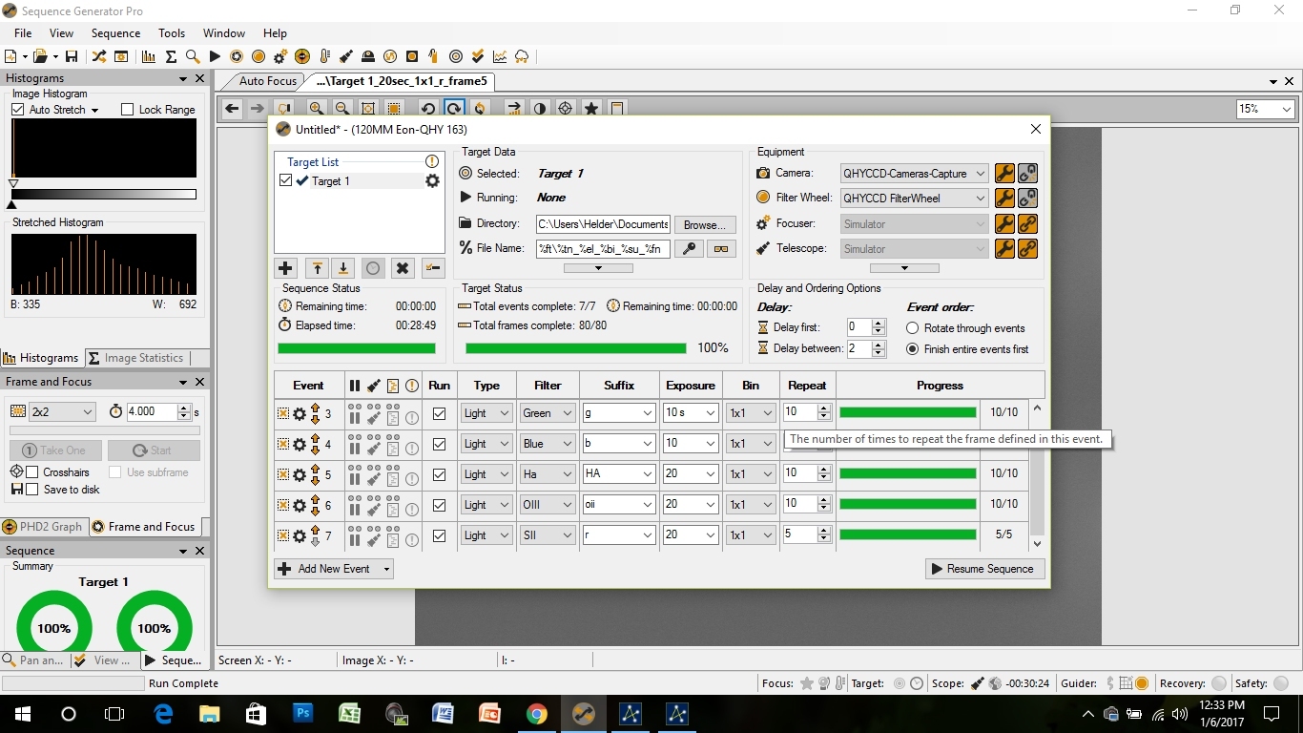Click the Browse... directory button
Viewport: 1303px width, 733px height.
(x=705, y=224)
